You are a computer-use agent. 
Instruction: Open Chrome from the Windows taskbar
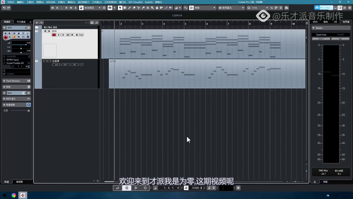[x=14, y=195]
